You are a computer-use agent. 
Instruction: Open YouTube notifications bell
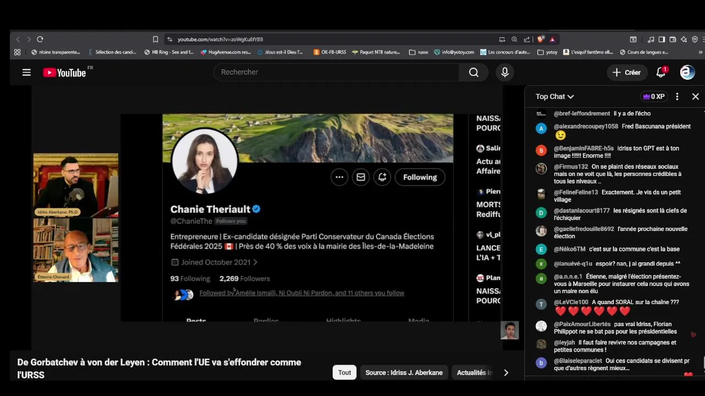coord(661,72)
